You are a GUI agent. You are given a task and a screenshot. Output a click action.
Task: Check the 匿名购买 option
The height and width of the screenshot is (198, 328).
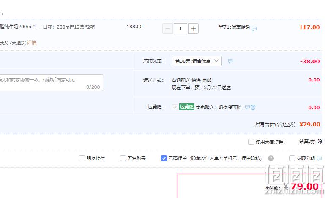(x=123, y=158)
